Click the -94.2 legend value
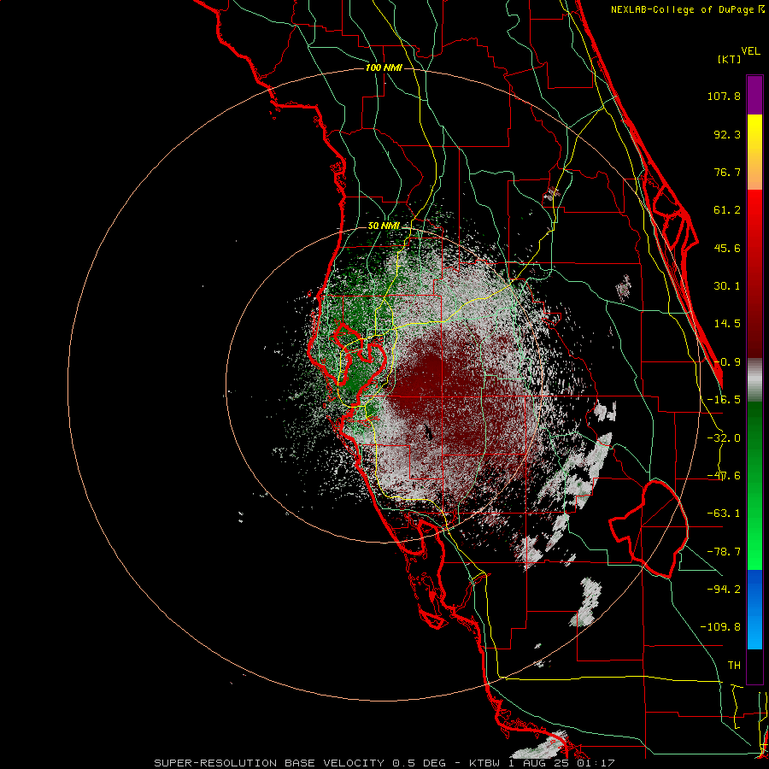This screenshot has height=769, width=769. (724, 589)
